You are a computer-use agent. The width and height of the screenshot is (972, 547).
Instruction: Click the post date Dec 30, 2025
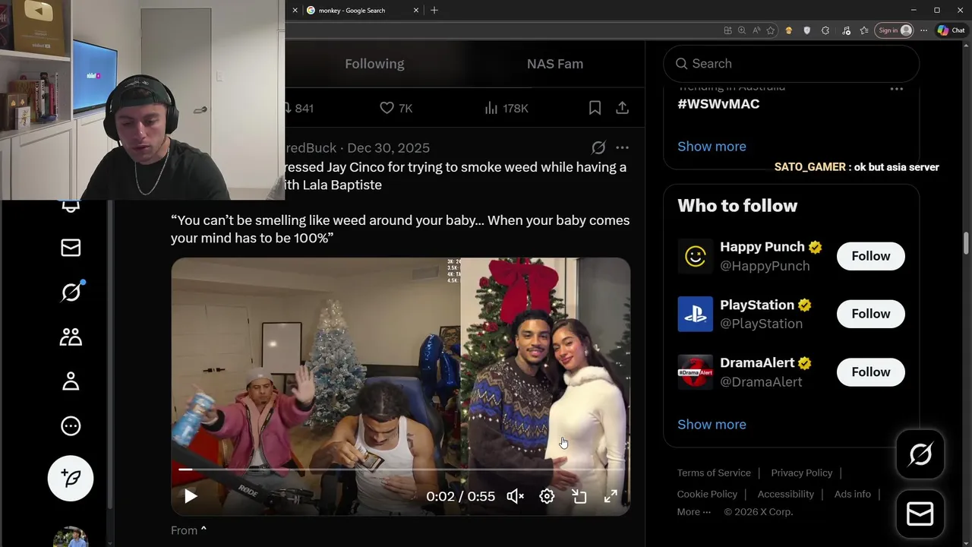click(388, 147)
